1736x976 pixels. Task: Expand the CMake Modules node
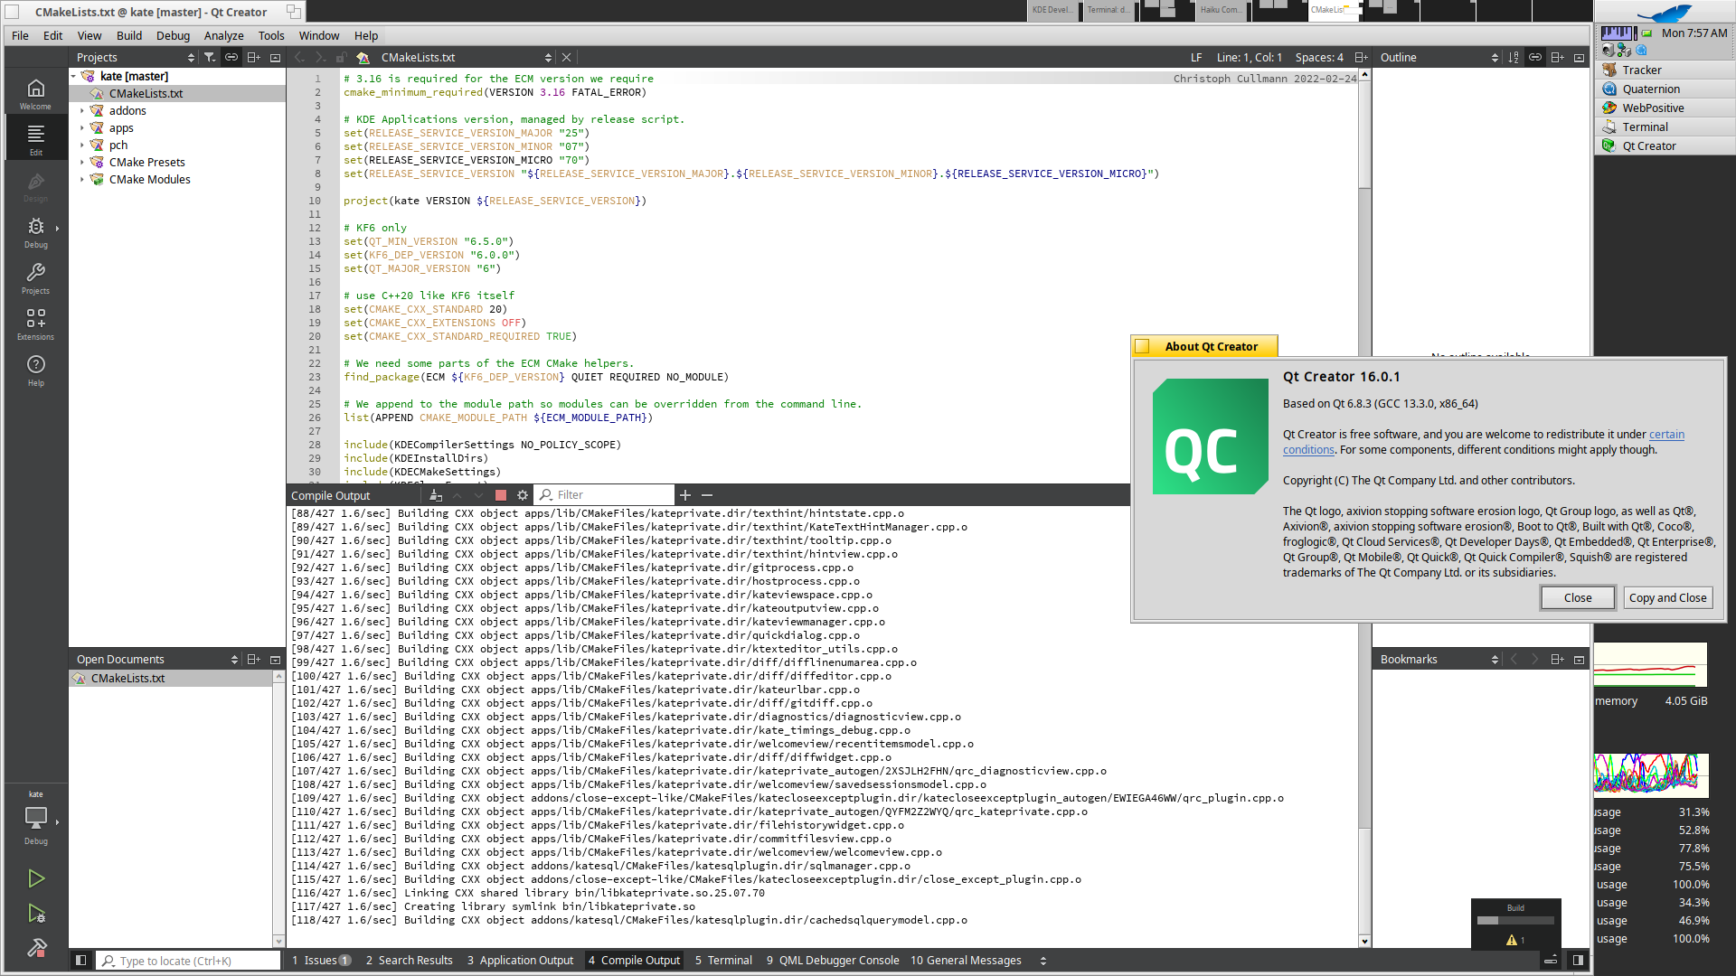coord(81,180)
